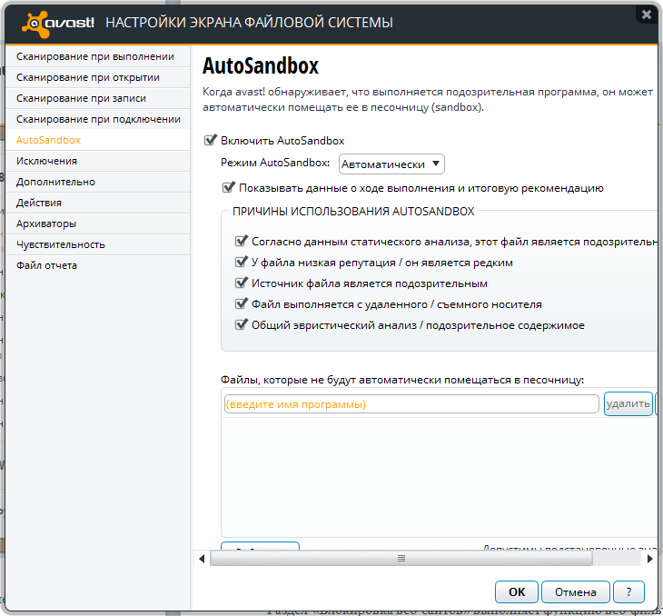Viewport: 663px width, 616px height.
Task: Close the settings dialog with X
Action: tap(646, 15)
